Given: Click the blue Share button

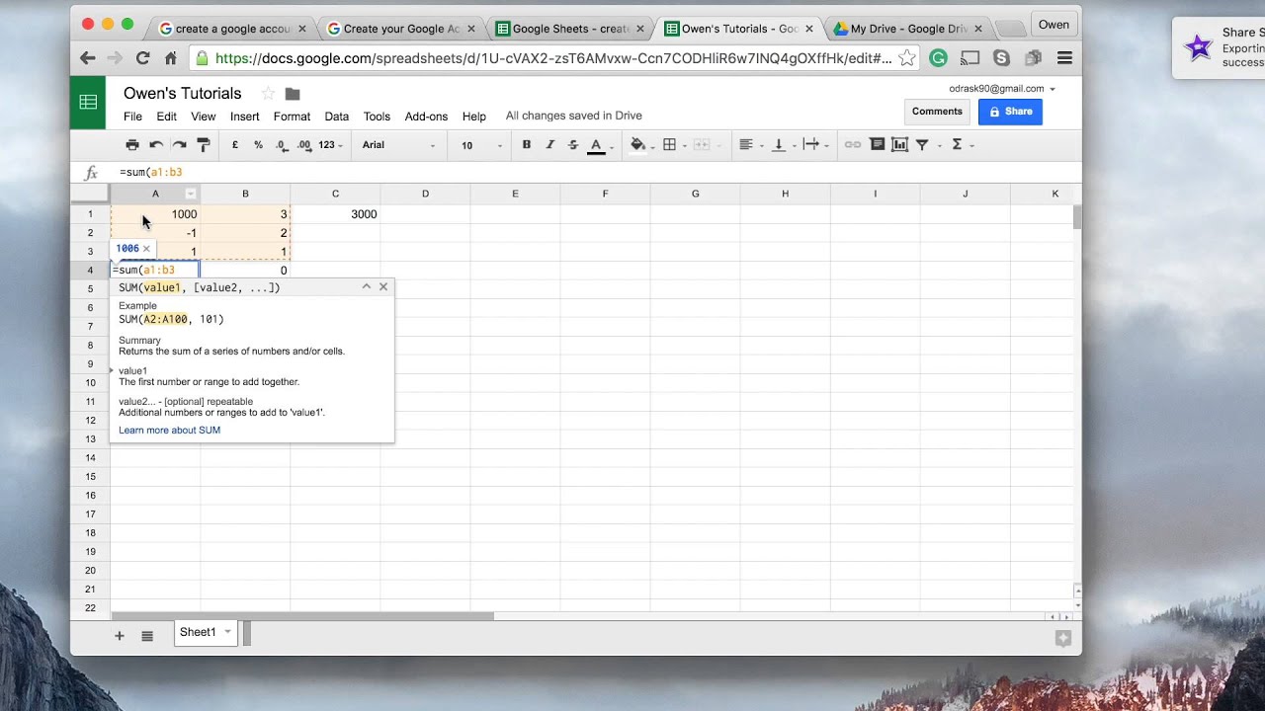Looking at the screenshot, I should (x=1010, y=112).
